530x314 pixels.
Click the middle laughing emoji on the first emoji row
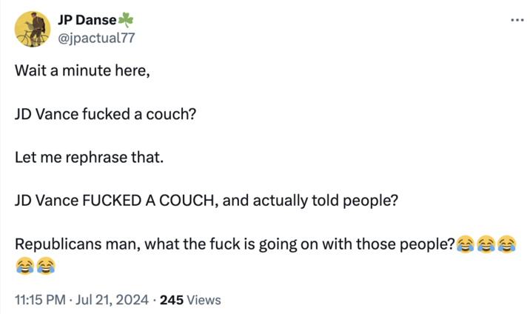click(486, 244)
